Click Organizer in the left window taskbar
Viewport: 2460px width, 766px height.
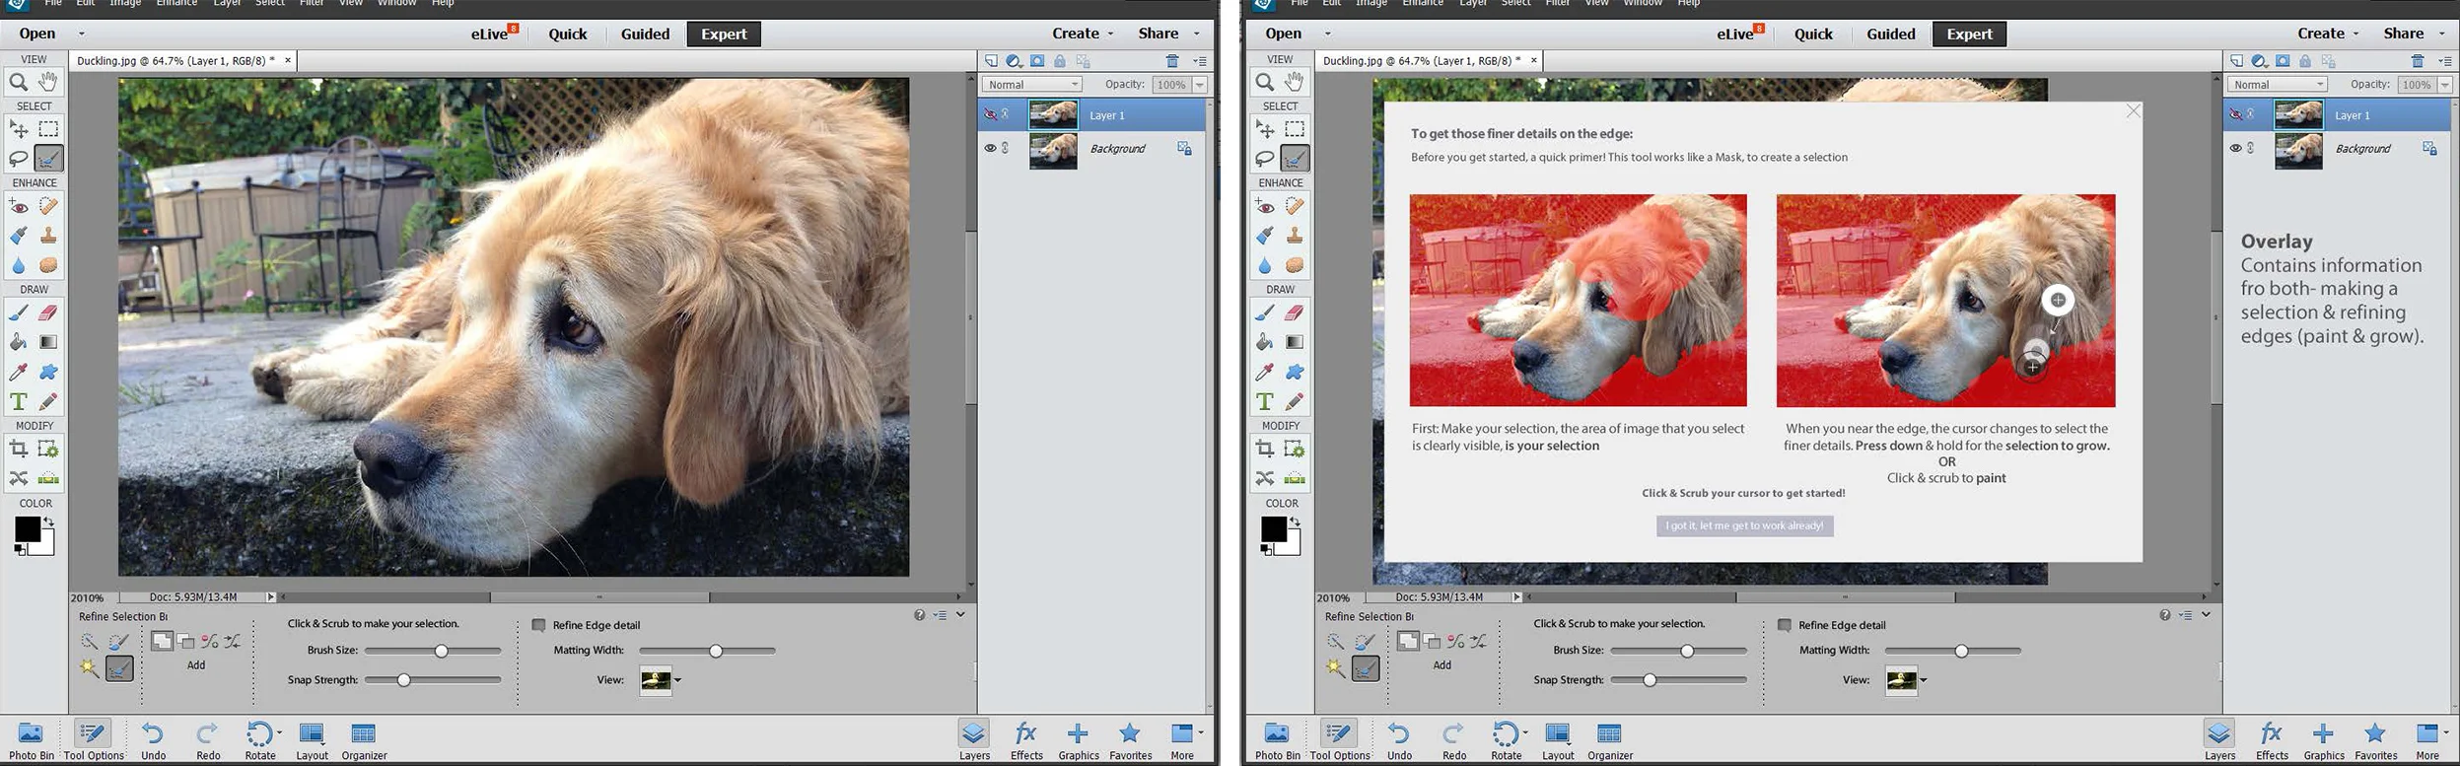(364, 741)
